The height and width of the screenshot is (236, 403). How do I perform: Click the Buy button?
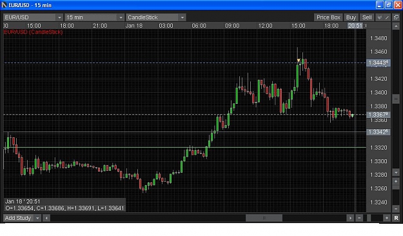click(x=351, y=17)
